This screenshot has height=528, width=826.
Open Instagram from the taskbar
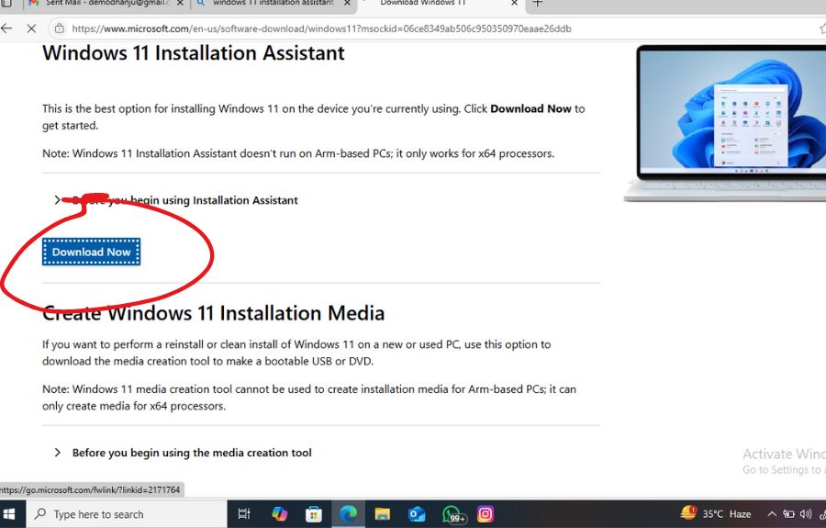pyautogui.click(x=486, y=514)
